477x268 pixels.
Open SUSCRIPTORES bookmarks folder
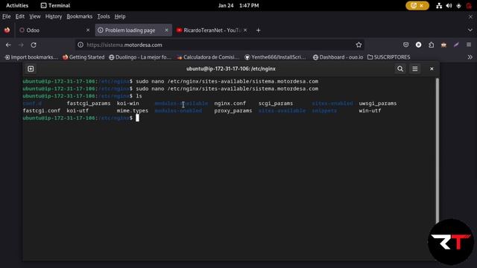[389, 57]
